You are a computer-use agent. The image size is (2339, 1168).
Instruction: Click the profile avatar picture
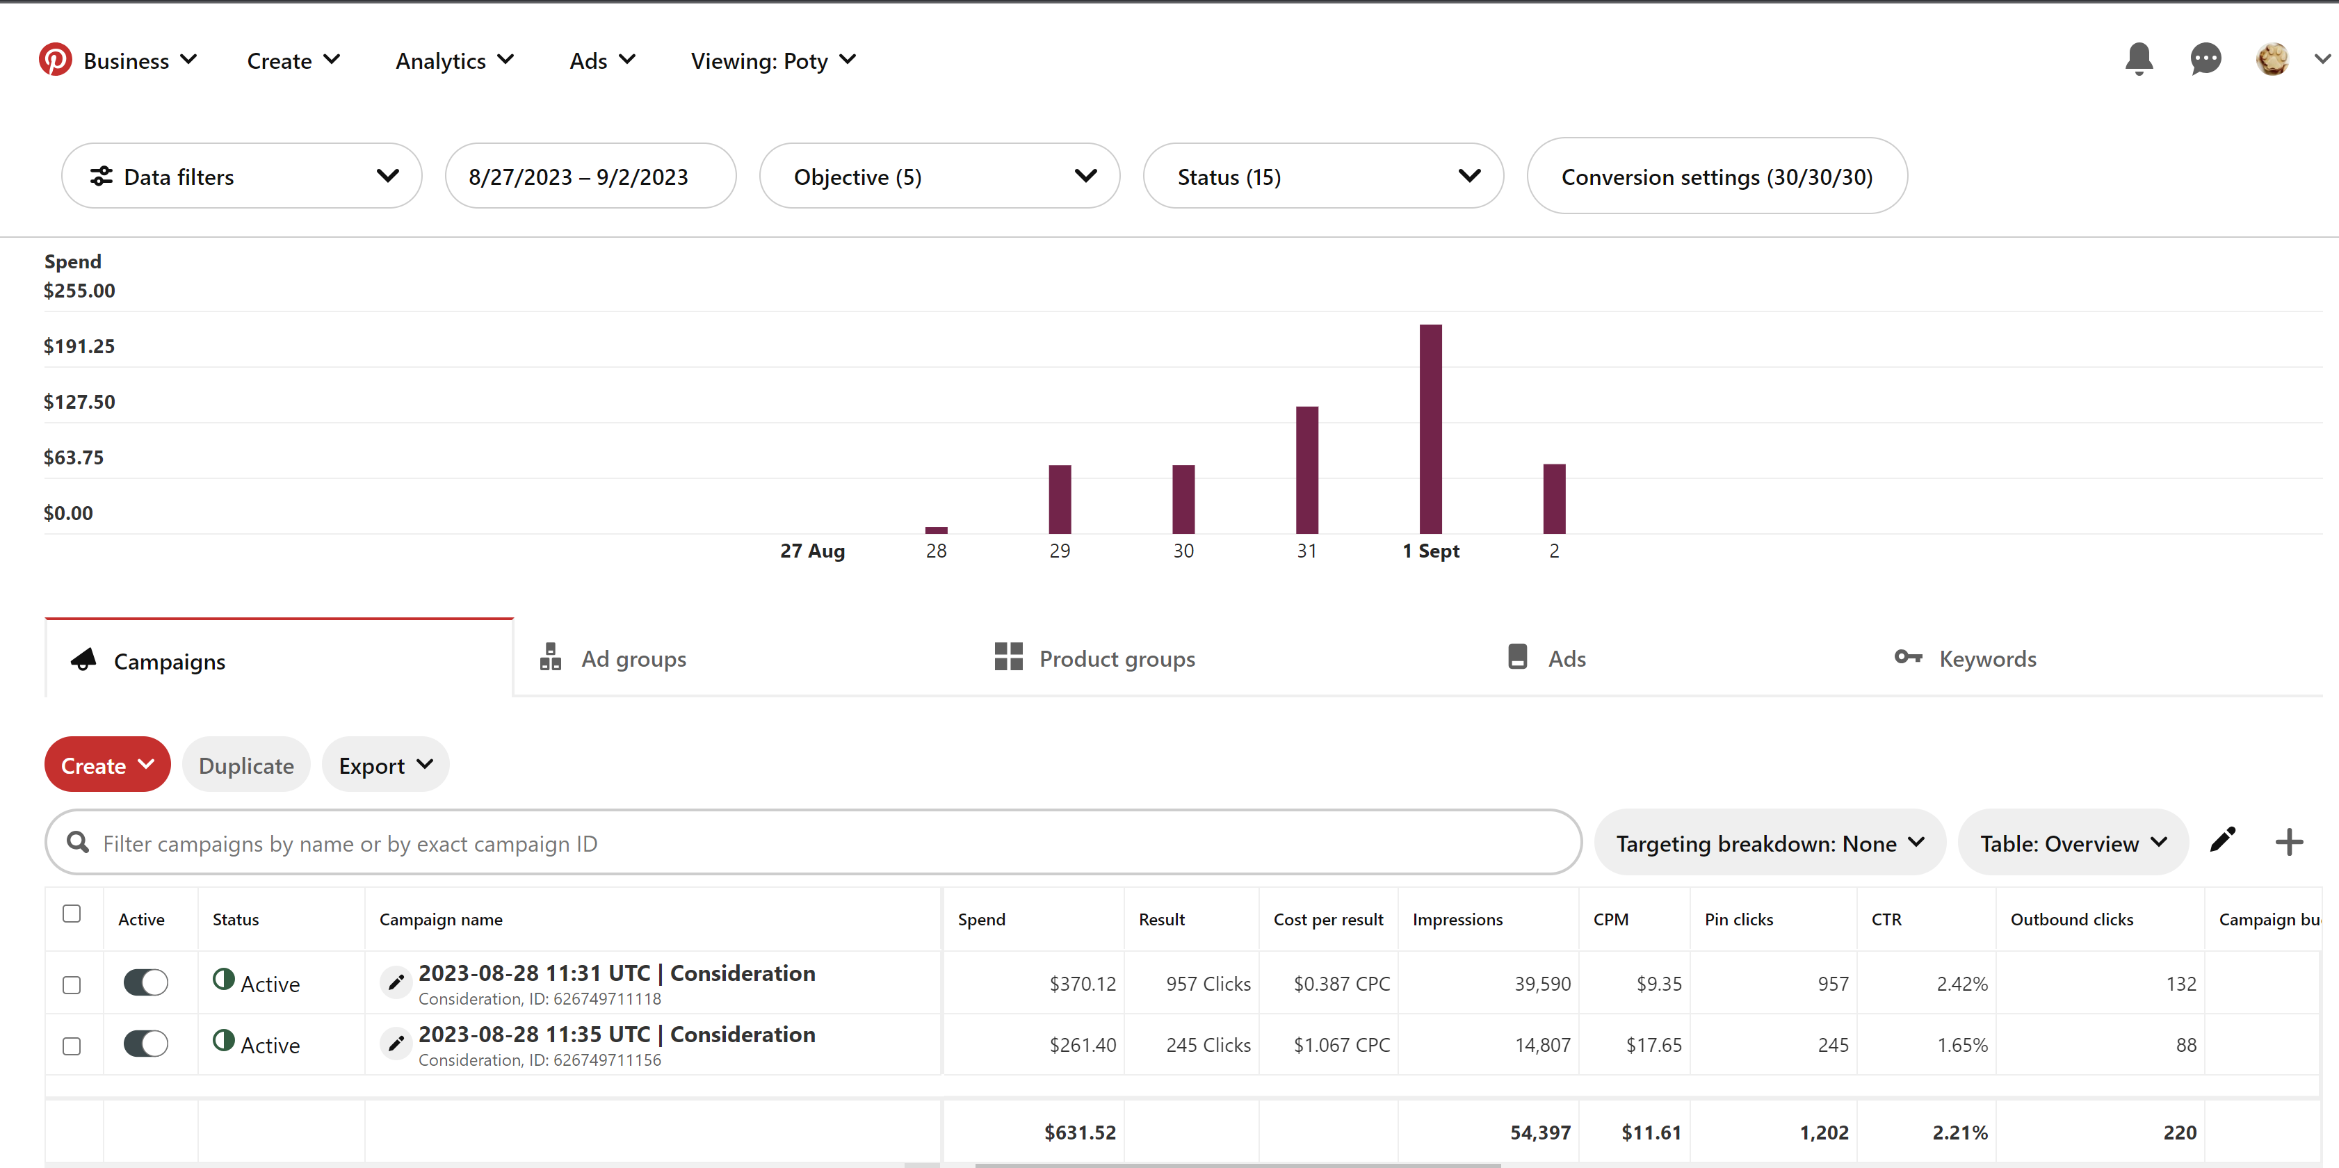pos(2272,59)
